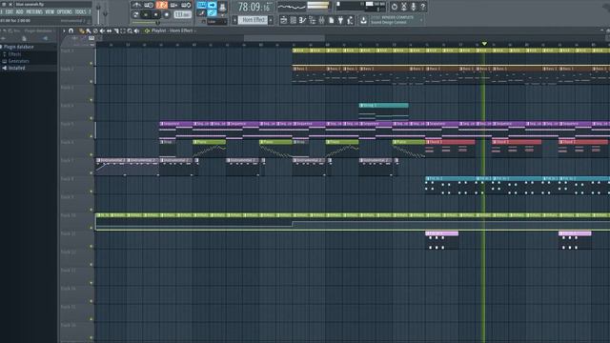Click the question mark help icon
610x343 pixels.
click(x=422, y=7)
